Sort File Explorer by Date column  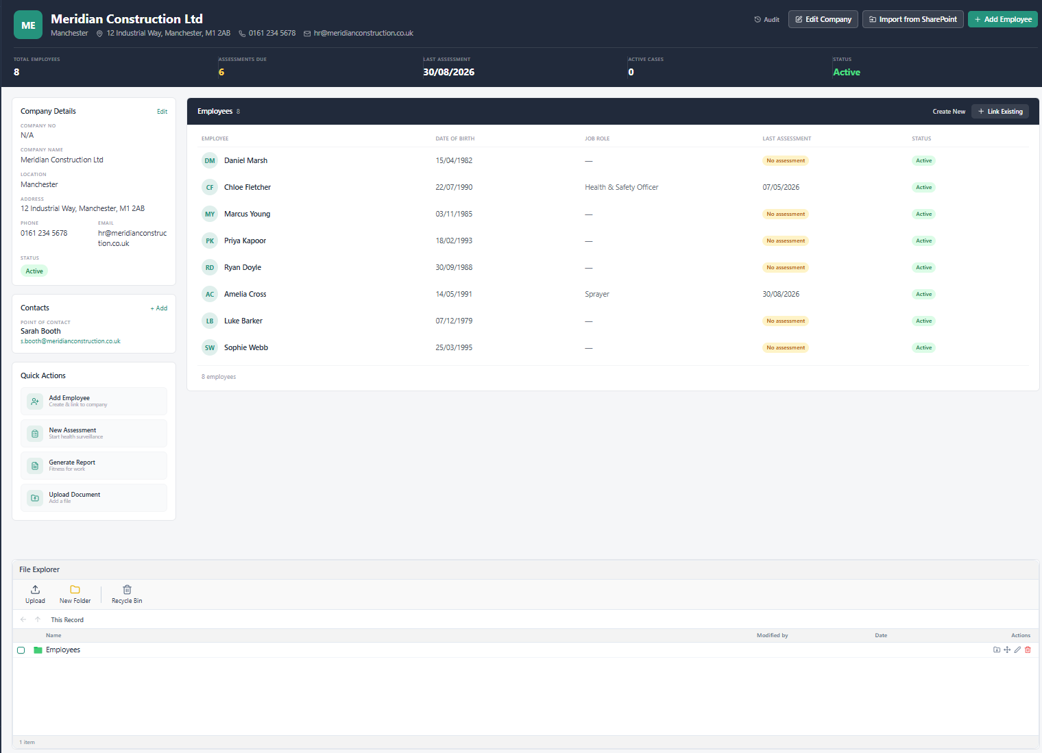point(881,636)
